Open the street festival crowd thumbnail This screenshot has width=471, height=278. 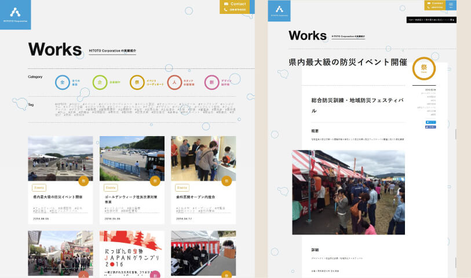click(60, 253)
